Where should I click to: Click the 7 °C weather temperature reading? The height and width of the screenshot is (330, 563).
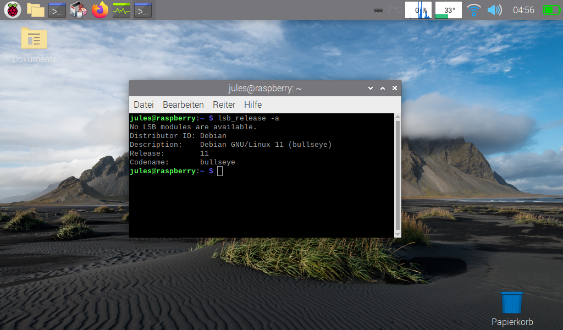pos(394,10)
